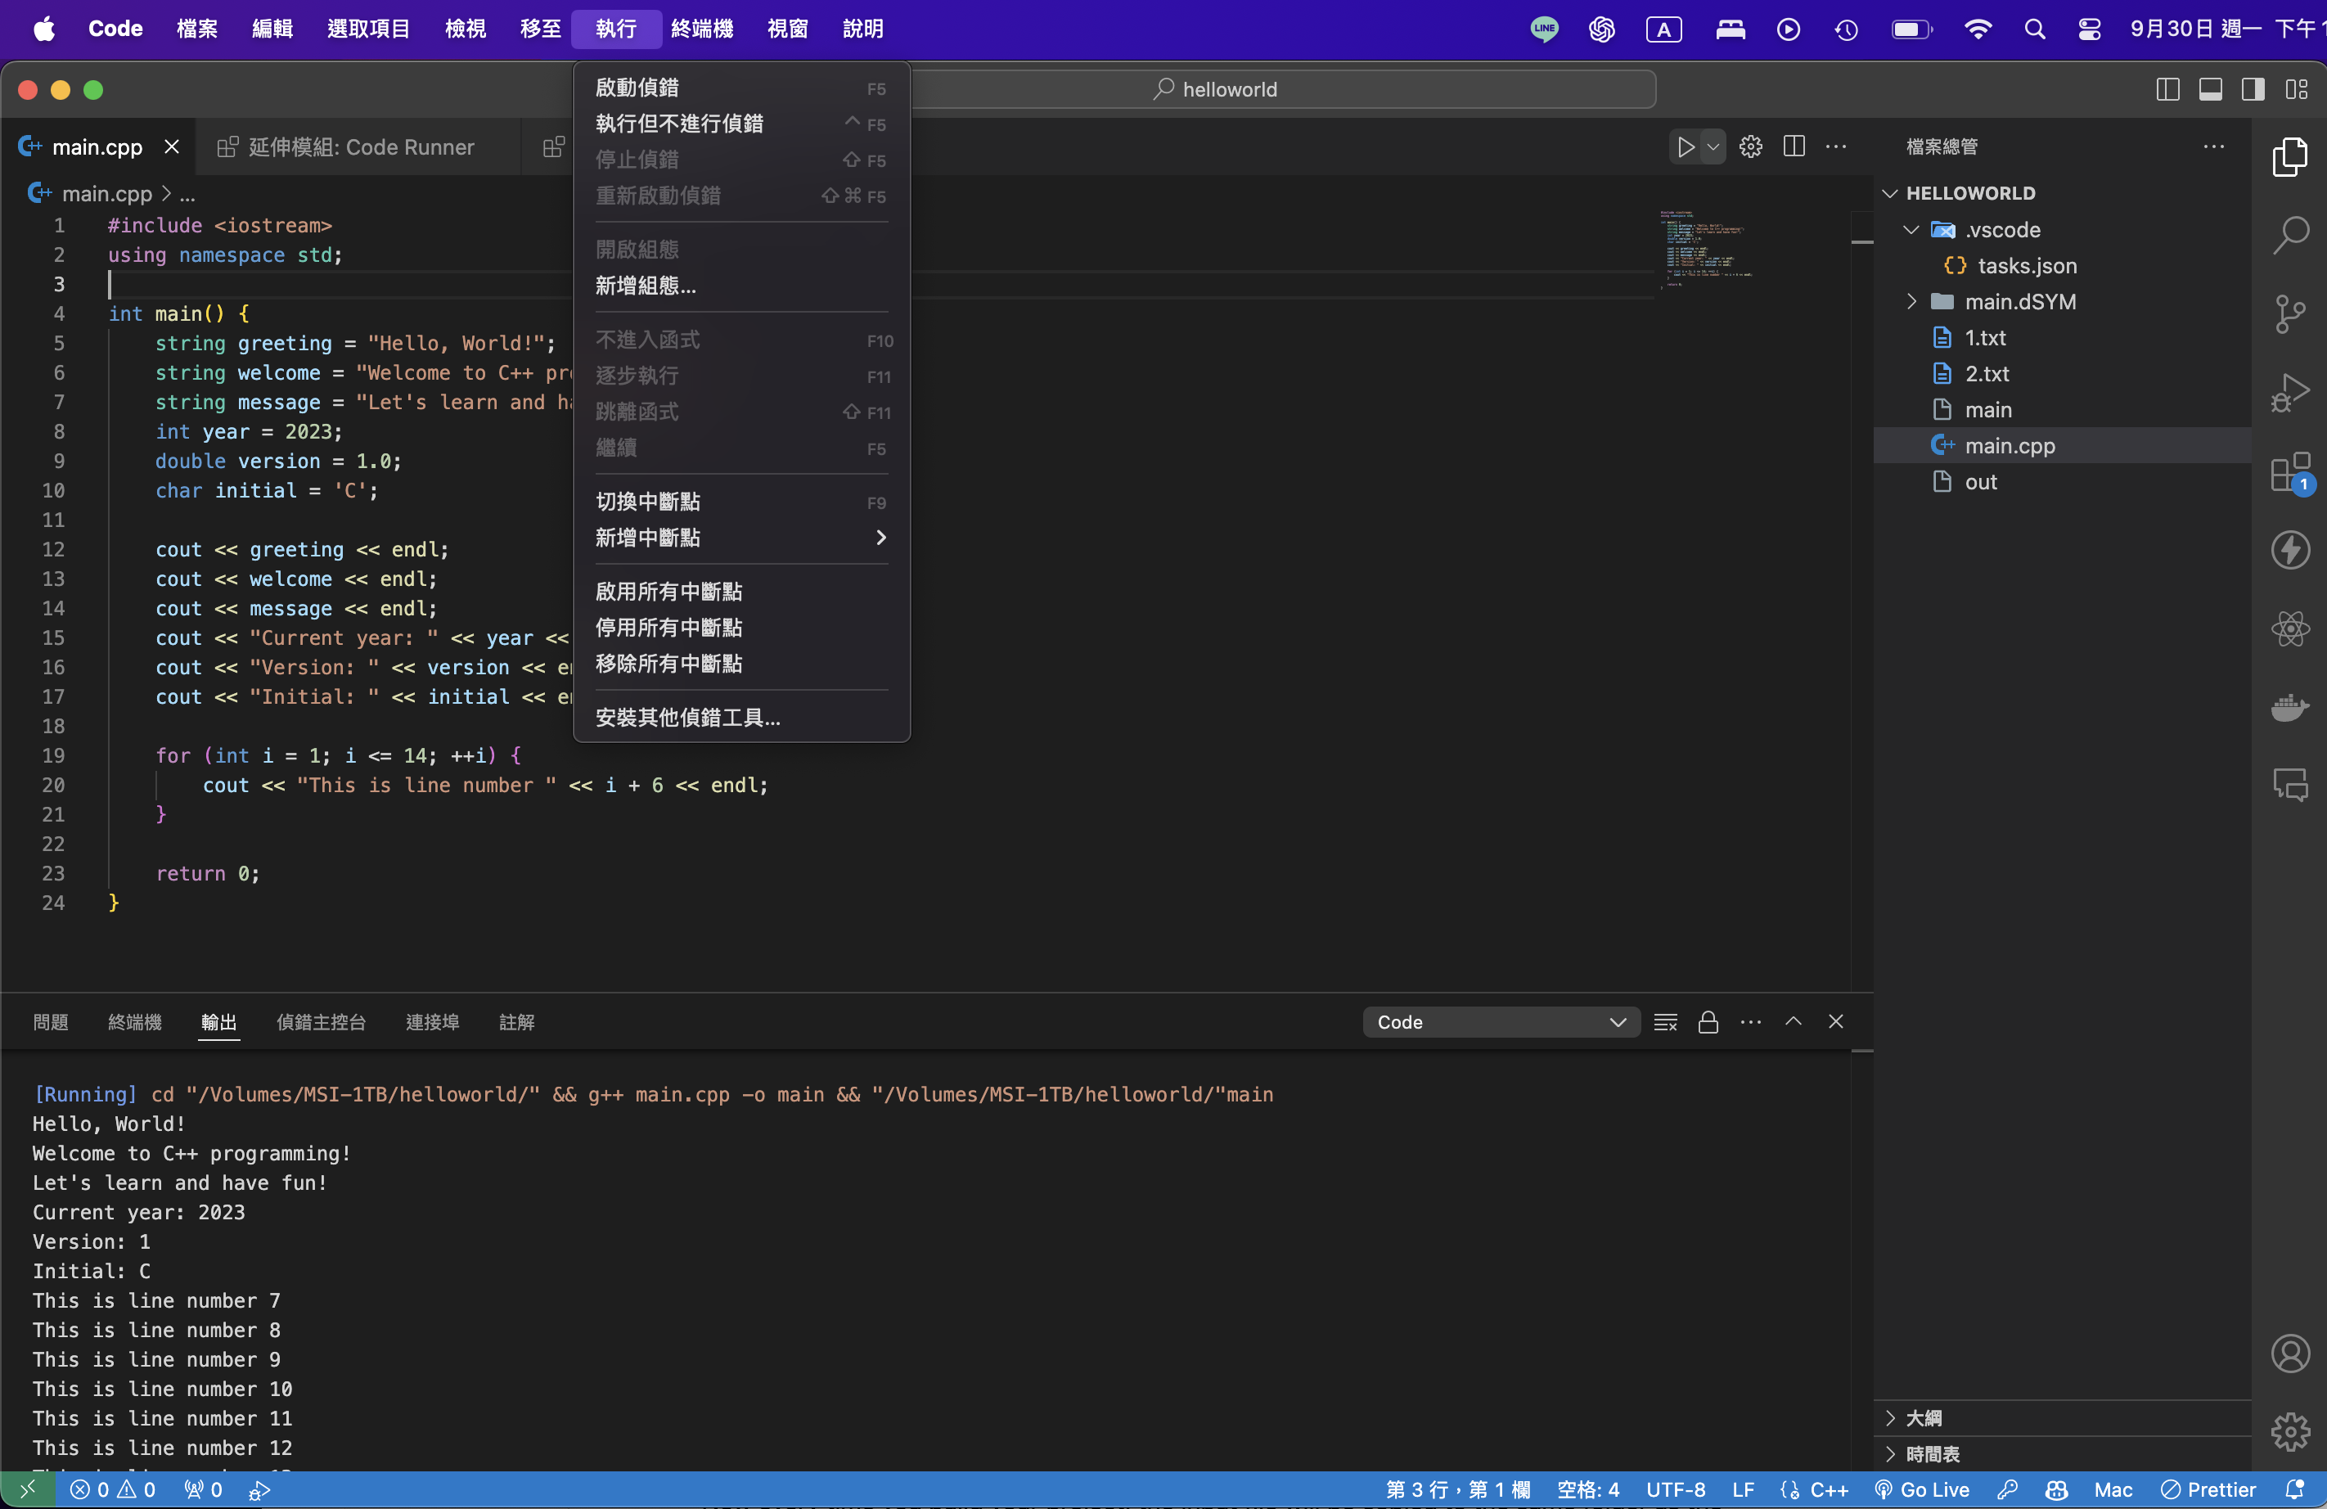Image resolution: width=2327 pixels, height=1509 pixels.
Task: Open Explorer panel More Actions ellipsis
Action: pos(2213,146)
